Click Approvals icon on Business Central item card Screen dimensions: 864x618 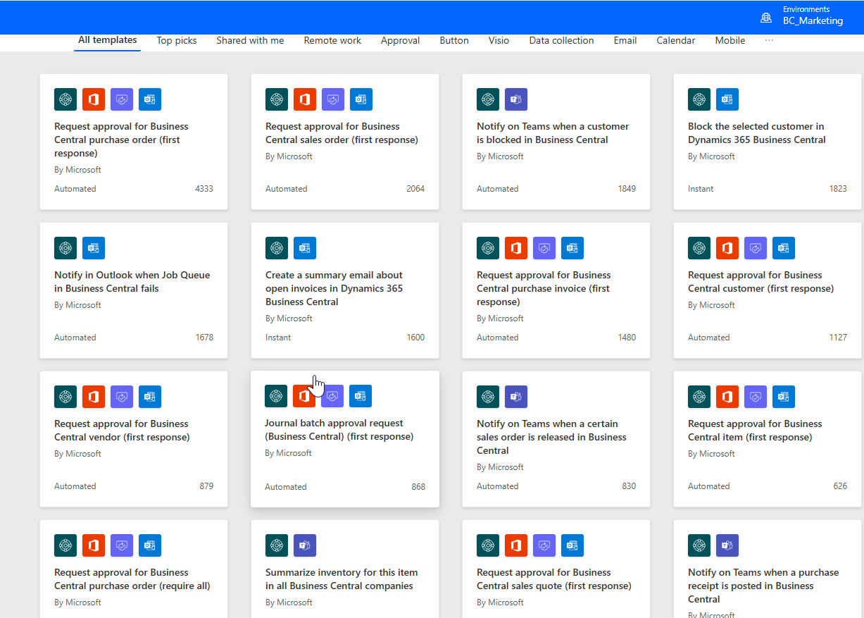(756, 397)
